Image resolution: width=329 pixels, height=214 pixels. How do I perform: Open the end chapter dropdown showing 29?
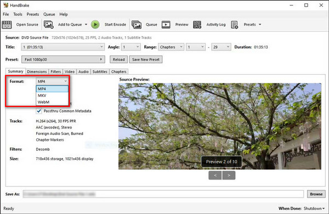(221, 47)
